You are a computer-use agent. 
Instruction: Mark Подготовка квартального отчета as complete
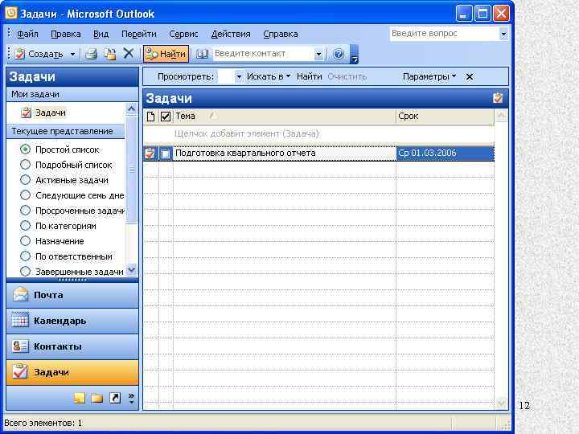coord(166,154)
